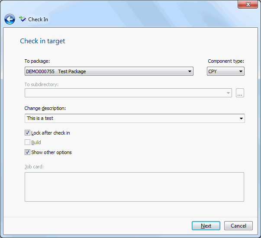The height and width of the screenshot is (238, 261).
Task: Click the Check In wizard icon
Action: (x=23, y=19)
